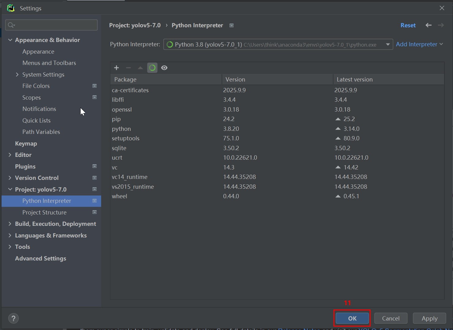Screen dimensions: 453x330
Task: Click the Conda package manager toggle icon
Action: pyautogui.click(x=152, y=68)
